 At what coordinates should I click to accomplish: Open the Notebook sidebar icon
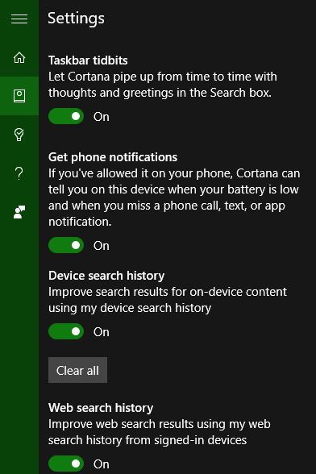click(19, 96)
